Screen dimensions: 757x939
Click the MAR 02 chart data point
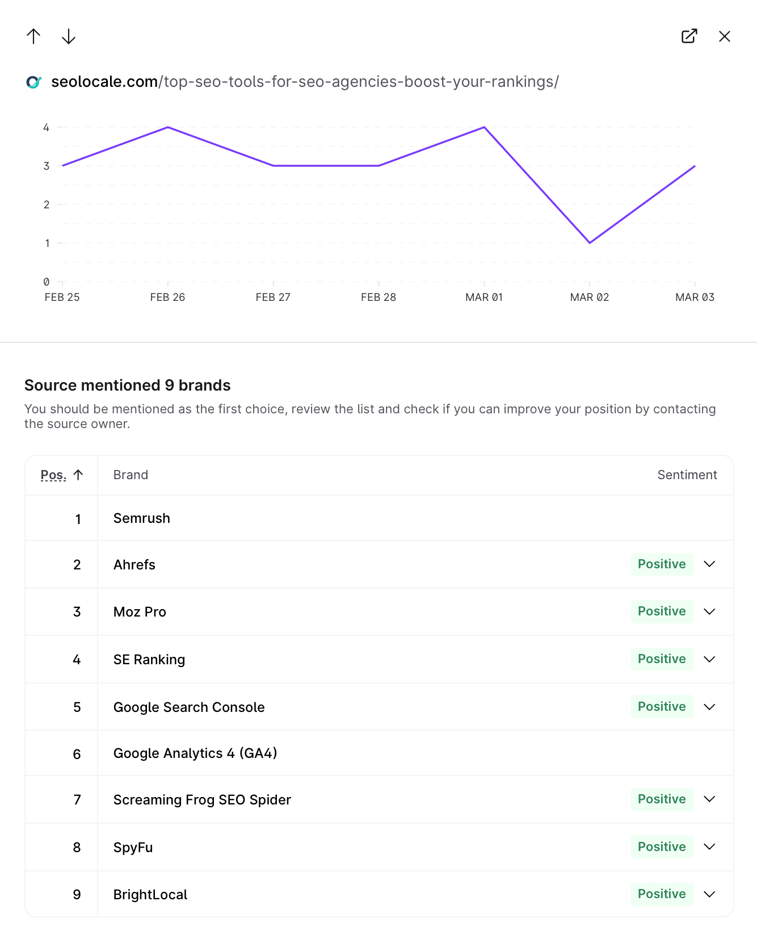(590, 243)
